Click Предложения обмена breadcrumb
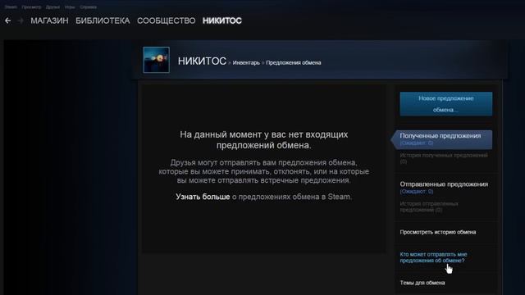 [x=294, y=63]
